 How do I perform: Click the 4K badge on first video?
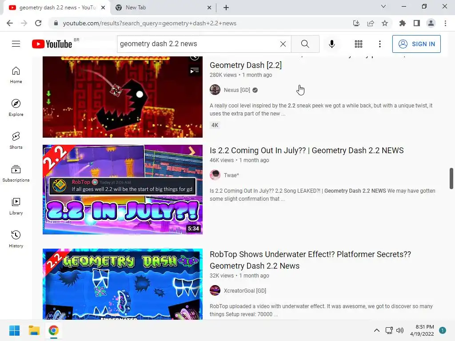[x=215, y=125]
